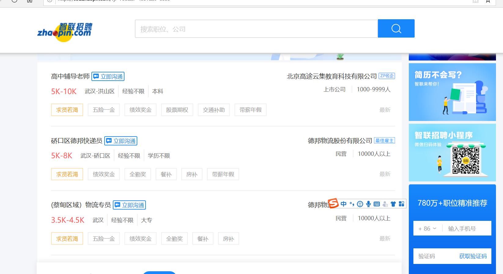This screenshot has width=503, height=274.
Task: Open Sogou emoji smiley icon
Action: (x=360, y=204)
